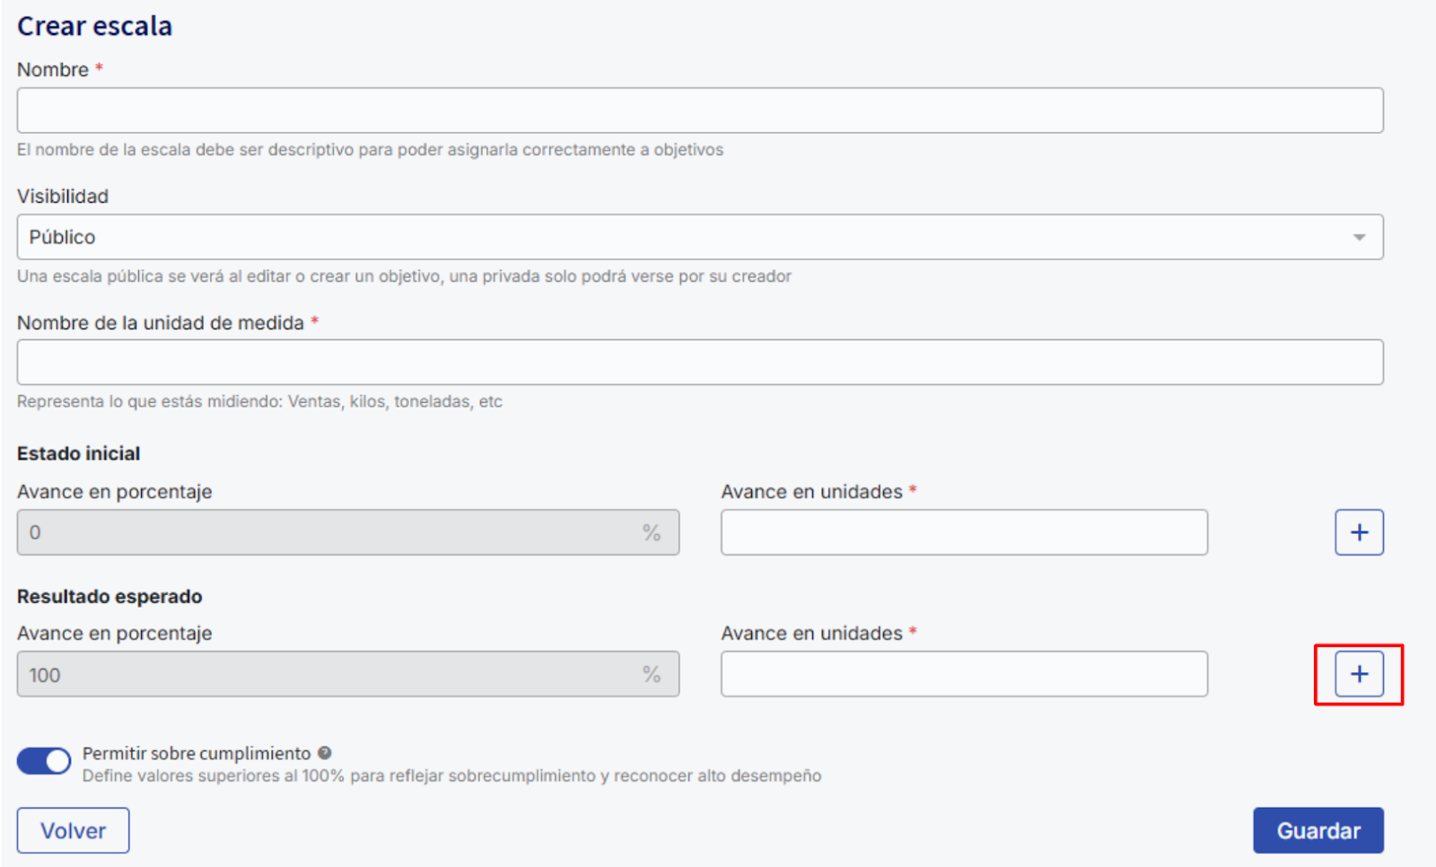Image resolution: width=1436 pixels, height=867 pixels.
Task: Go back with the Volver button
Action: pyautogui.click(x=73, y=830)
